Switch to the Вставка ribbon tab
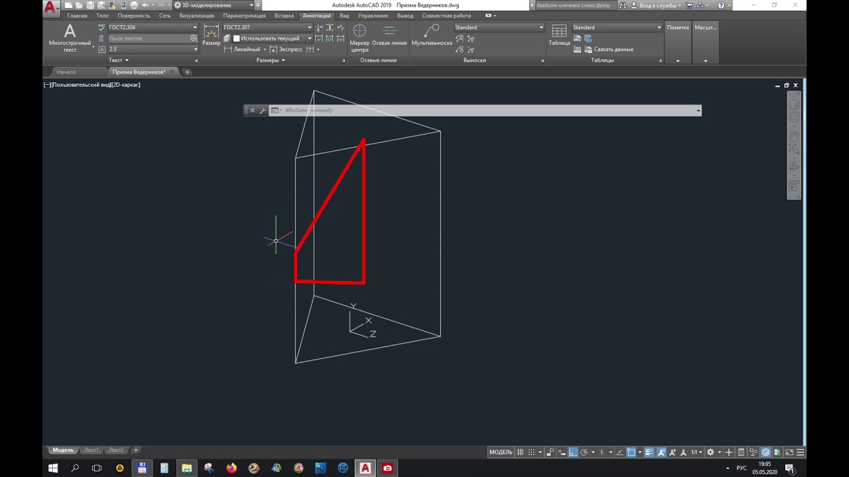The height and width of the screenshot is (477, 849). pyautogui.click(x=284, y=16)
